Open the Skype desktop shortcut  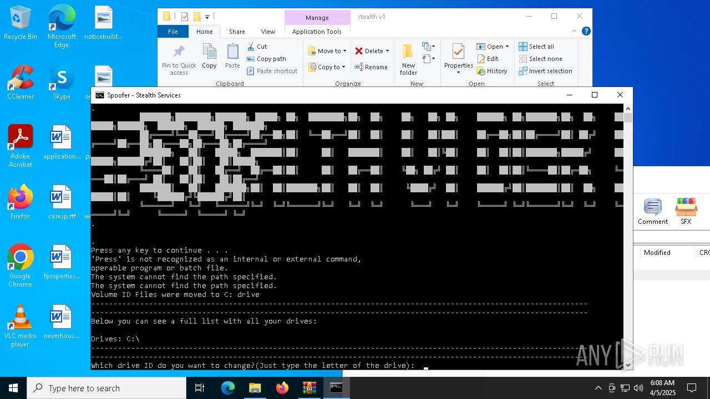pos(62,83)
